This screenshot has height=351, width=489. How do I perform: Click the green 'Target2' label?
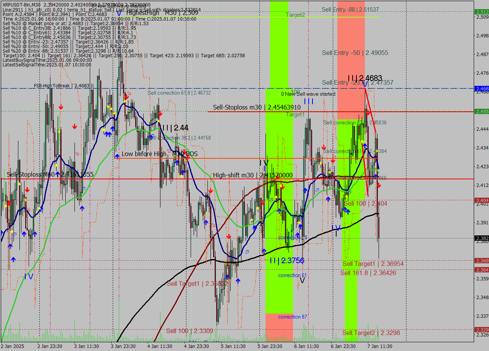click(295, 15)
